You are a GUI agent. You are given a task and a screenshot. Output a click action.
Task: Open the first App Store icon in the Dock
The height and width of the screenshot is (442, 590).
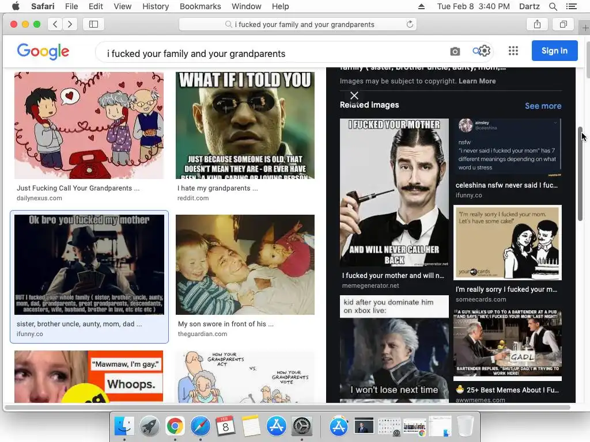[277, 426]
